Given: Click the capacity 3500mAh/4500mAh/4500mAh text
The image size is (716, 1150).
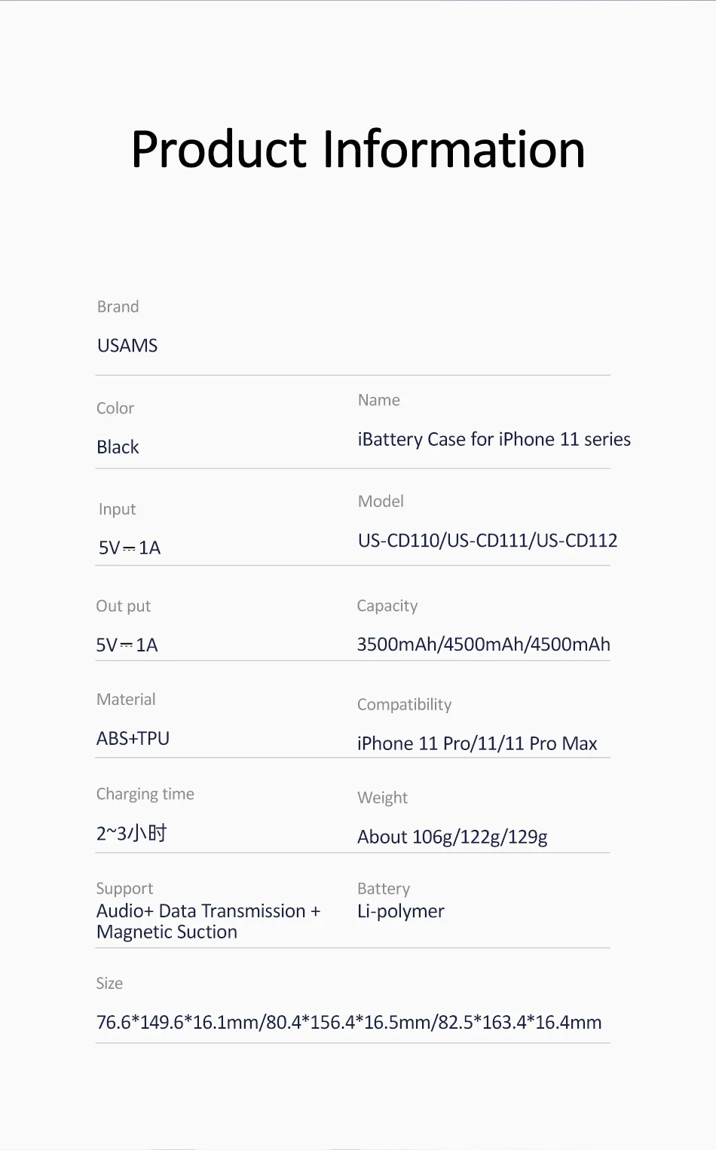Looking at the screenshot, I should pos(483,645).
